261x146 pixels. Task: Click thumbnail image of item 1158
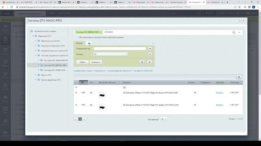(102, 95)
